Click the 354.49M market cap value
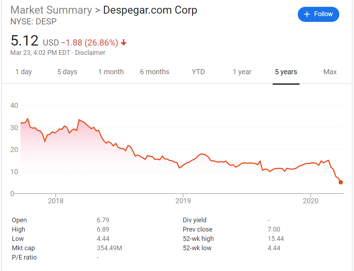The image size is (354, 271). coord(109,248)
